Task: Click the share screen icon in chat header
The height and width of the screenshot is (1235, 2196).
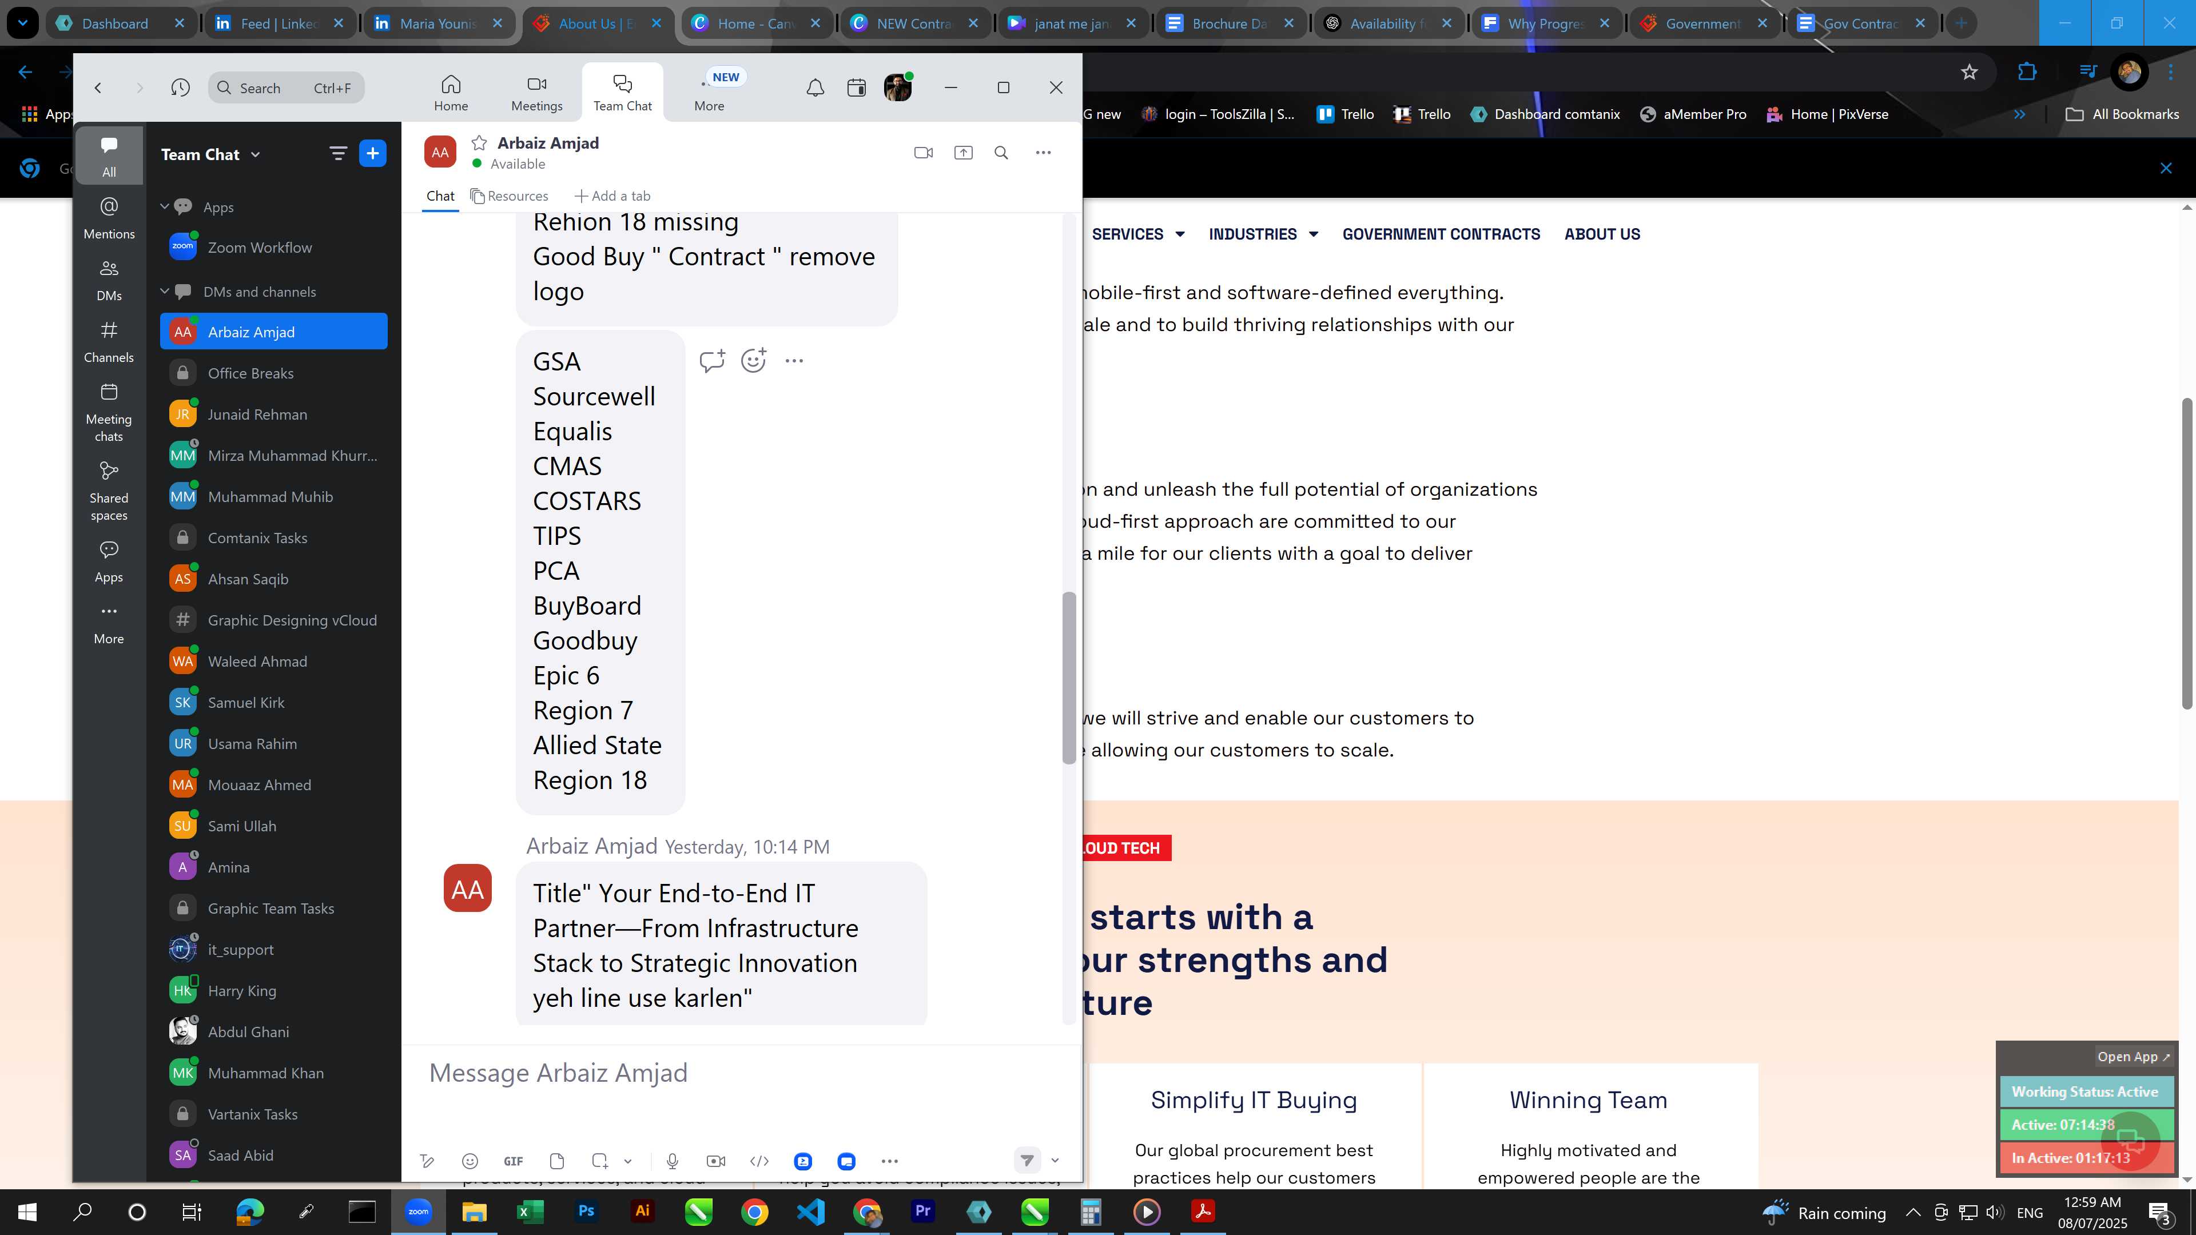Action: coord(963,153)
